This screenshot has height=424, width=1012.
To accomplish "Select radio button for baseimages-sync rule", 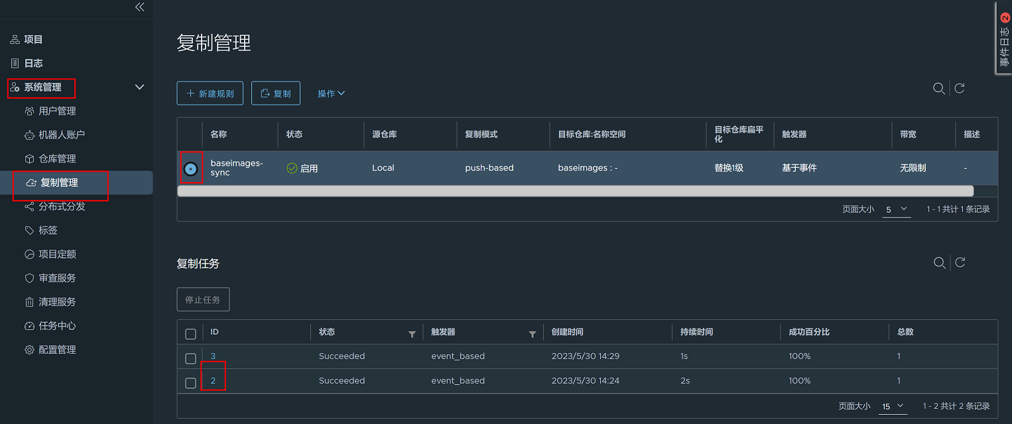I will tap(190, 169).
